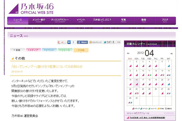Click the media marker on April 20
182x121 pixels.
point(162,84)
